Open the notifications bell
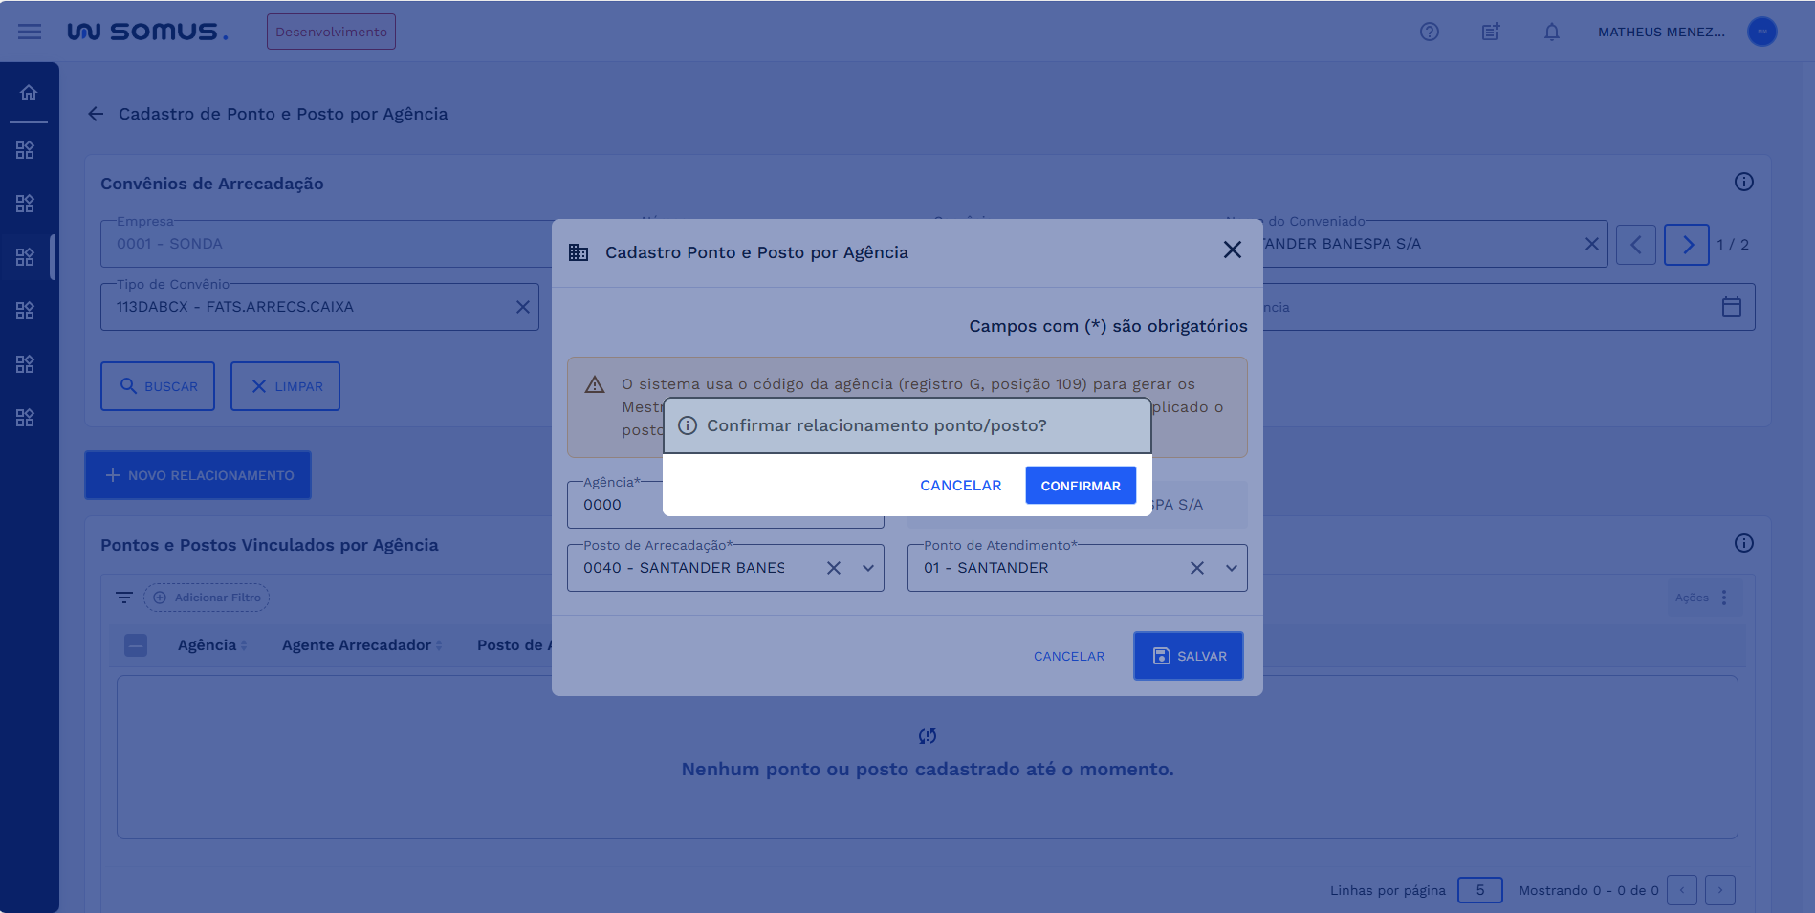Screen dimensions: 1815x913 tap(1551, 32)
